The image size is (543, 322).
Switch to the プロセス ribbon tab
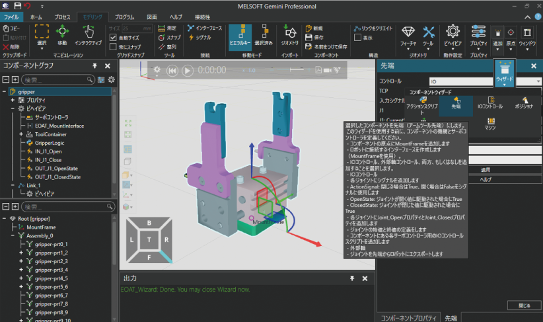coord(62,17)
